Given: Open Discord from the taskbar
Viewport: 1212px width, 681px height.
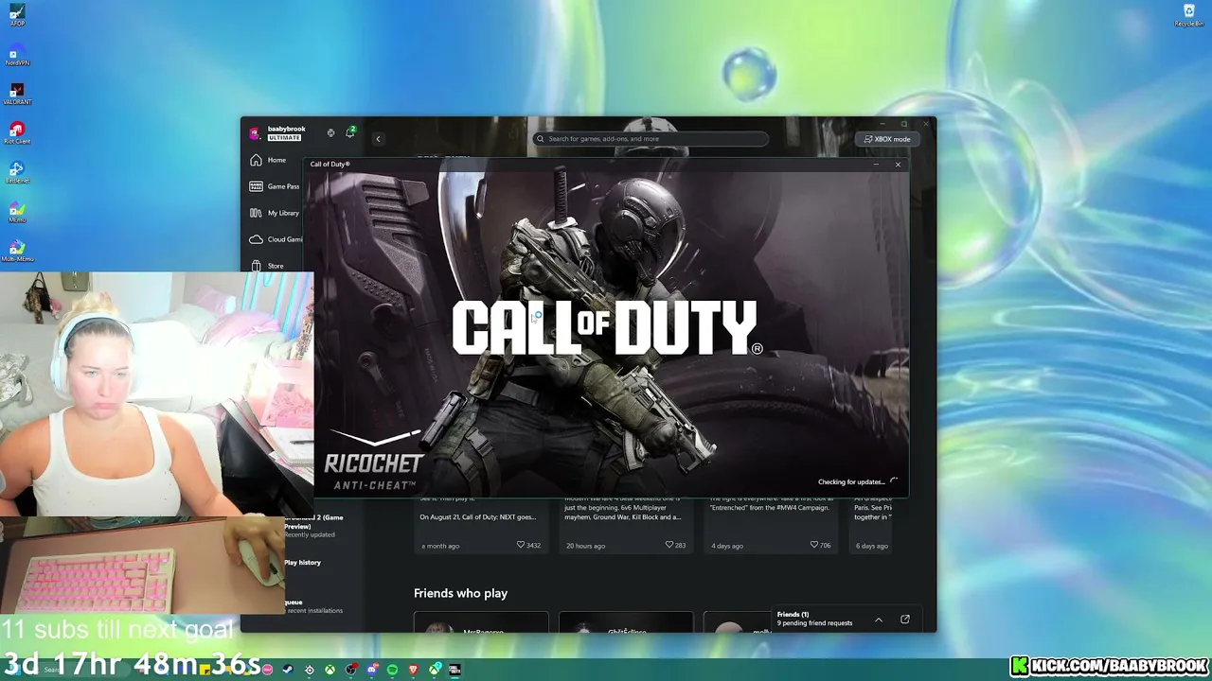Looking at the screenshot, I should (x=371, y=670).
